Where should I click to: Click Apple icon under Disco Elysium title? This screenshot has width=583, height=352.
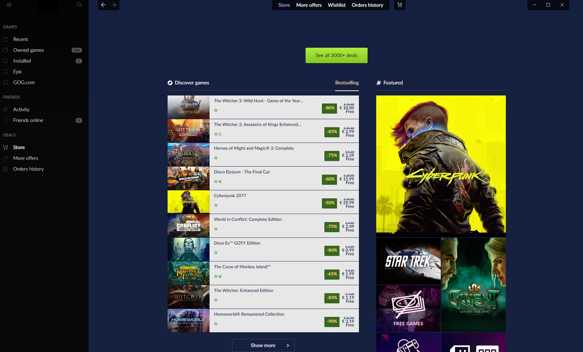tap(220, 181)
